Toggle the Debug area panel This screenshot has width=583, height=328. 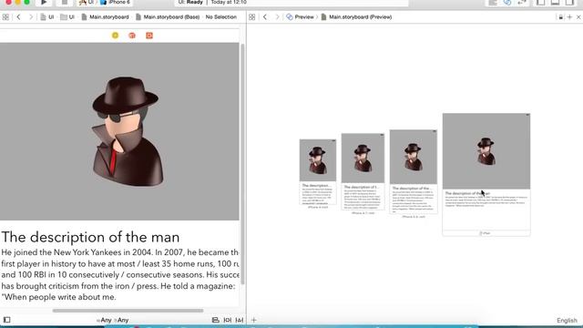point(555,2)
